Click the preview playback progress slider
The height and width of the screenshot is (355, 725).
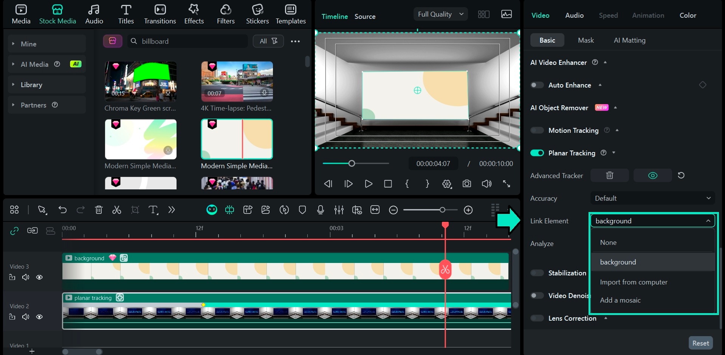tap(356, 163)
